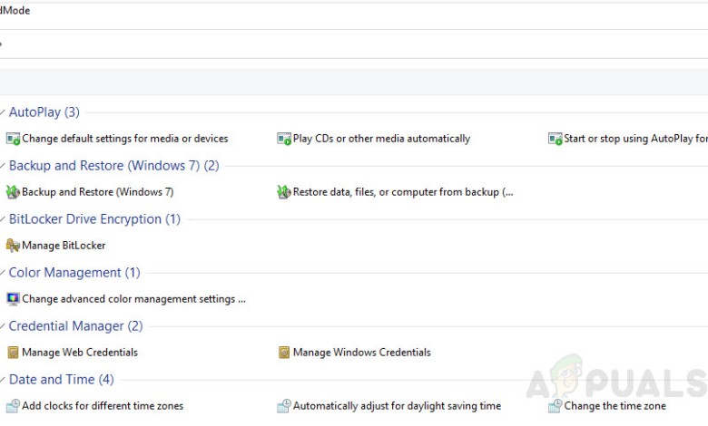Collapse the Backup and Restore (Windows 7) (2) group
Screen dimensions: 708x426
click(x=2, y=166)
